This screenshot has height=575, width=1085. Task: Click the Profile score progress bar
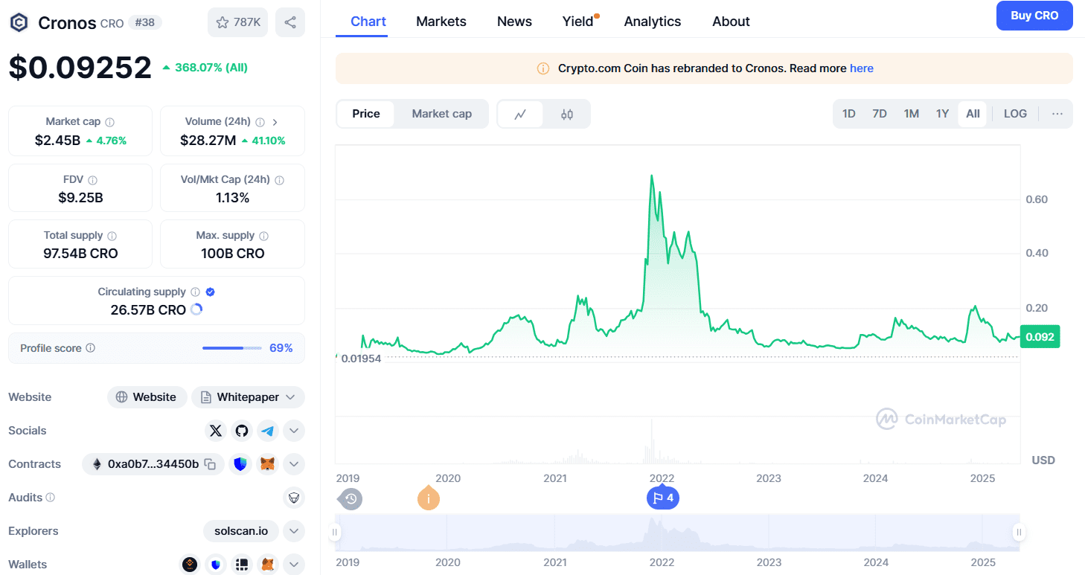[x=231, y=348]
